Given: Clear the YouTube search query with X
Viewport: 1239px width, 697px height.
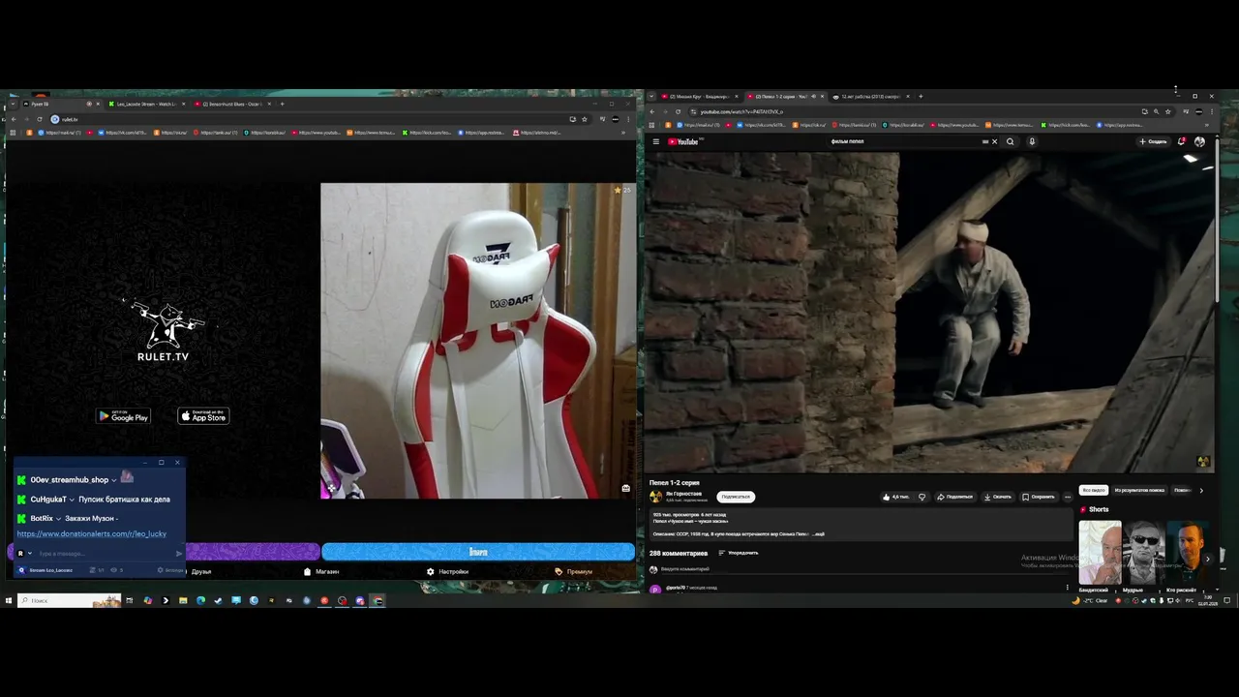Looking at the screenshot, I should pos(994,141).
